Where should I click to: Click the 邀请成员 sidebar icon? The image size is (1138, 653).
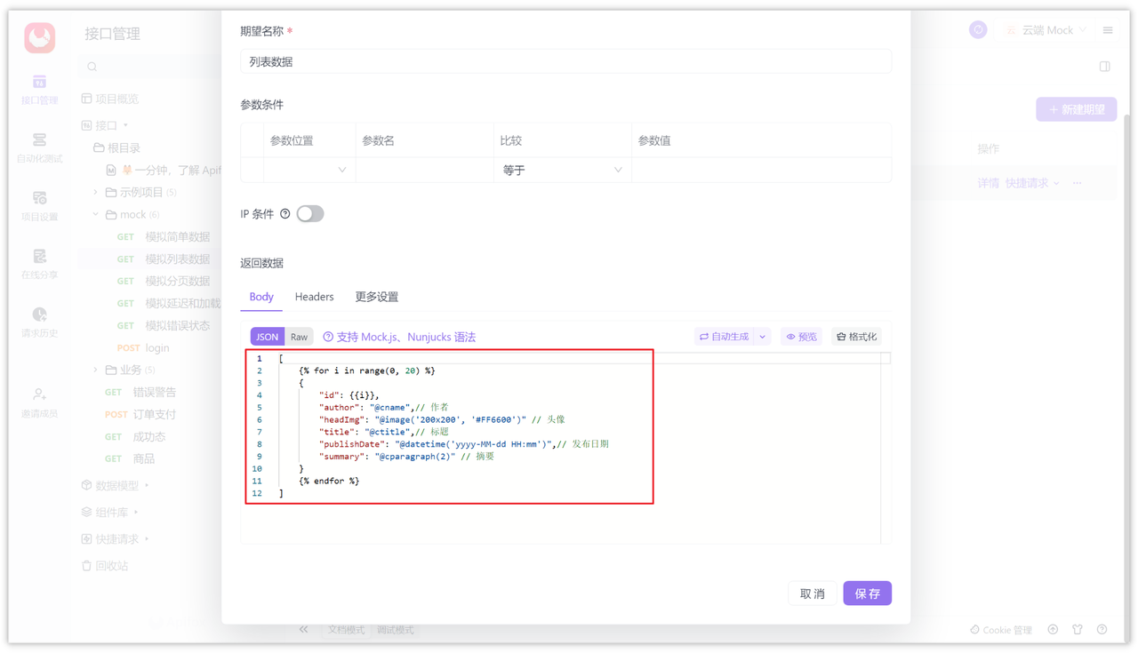pos(37,400)
